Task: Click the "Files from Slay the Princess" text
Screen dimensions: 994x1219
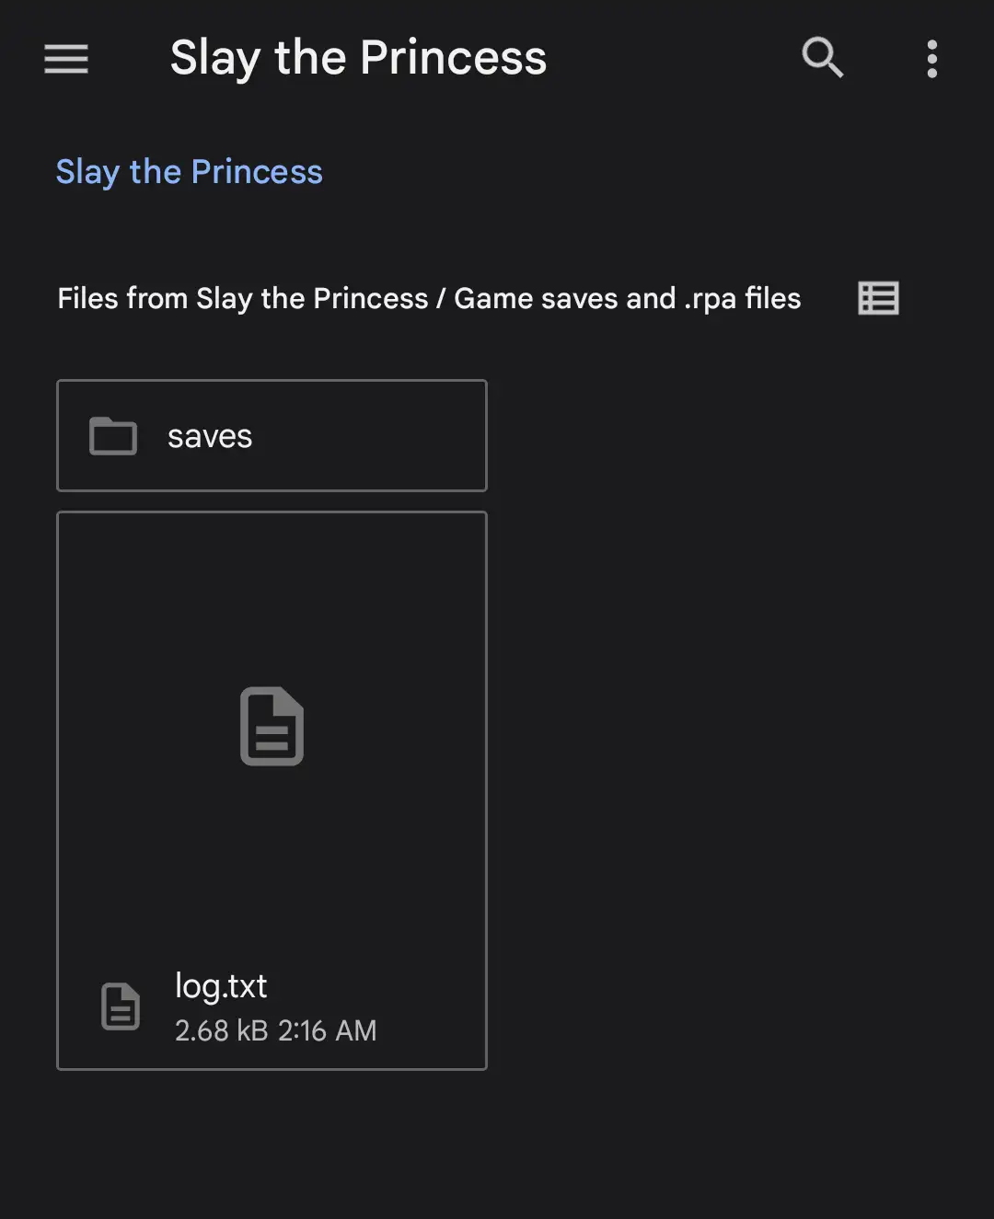Action: point(242,298)
